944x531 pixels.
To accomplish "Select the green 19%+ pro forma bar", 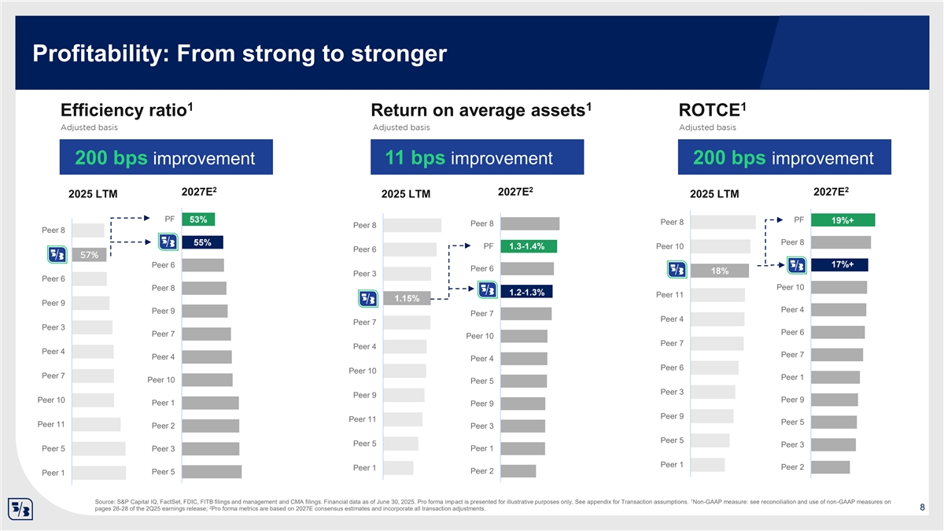I will coord(843,220).
